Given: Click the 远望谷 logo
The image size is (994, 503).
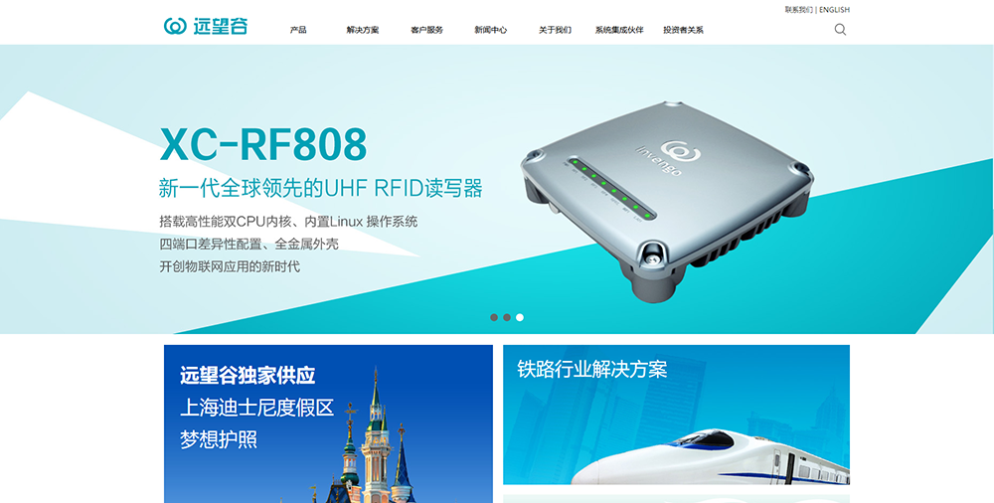Looking at the screenshot, I should pyautogui.click(x=206, y=26).
